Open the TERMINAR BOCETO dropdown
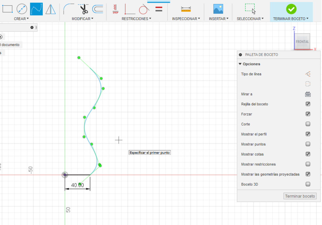The image size is (322, 225). (291, 19)
